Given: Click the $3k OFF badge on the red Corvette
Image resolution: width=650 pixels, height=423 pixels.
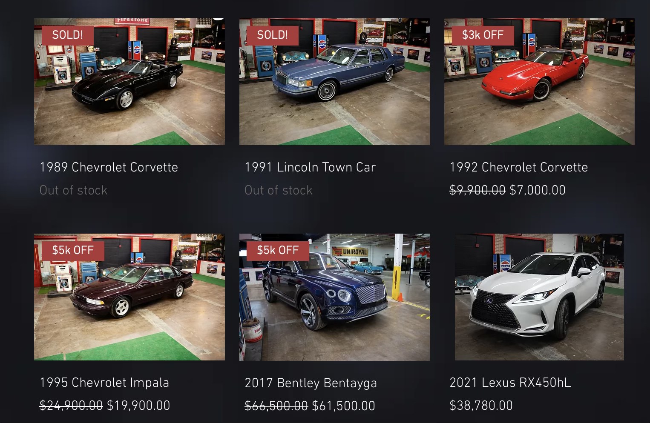Looking at the screenshot, I should [483, 35].
